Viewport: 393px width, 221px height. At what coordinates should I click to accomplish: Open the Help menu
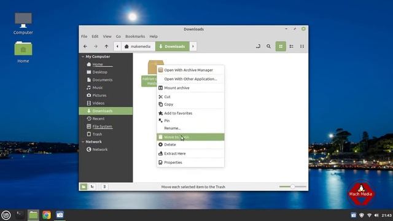click(154, 36)
